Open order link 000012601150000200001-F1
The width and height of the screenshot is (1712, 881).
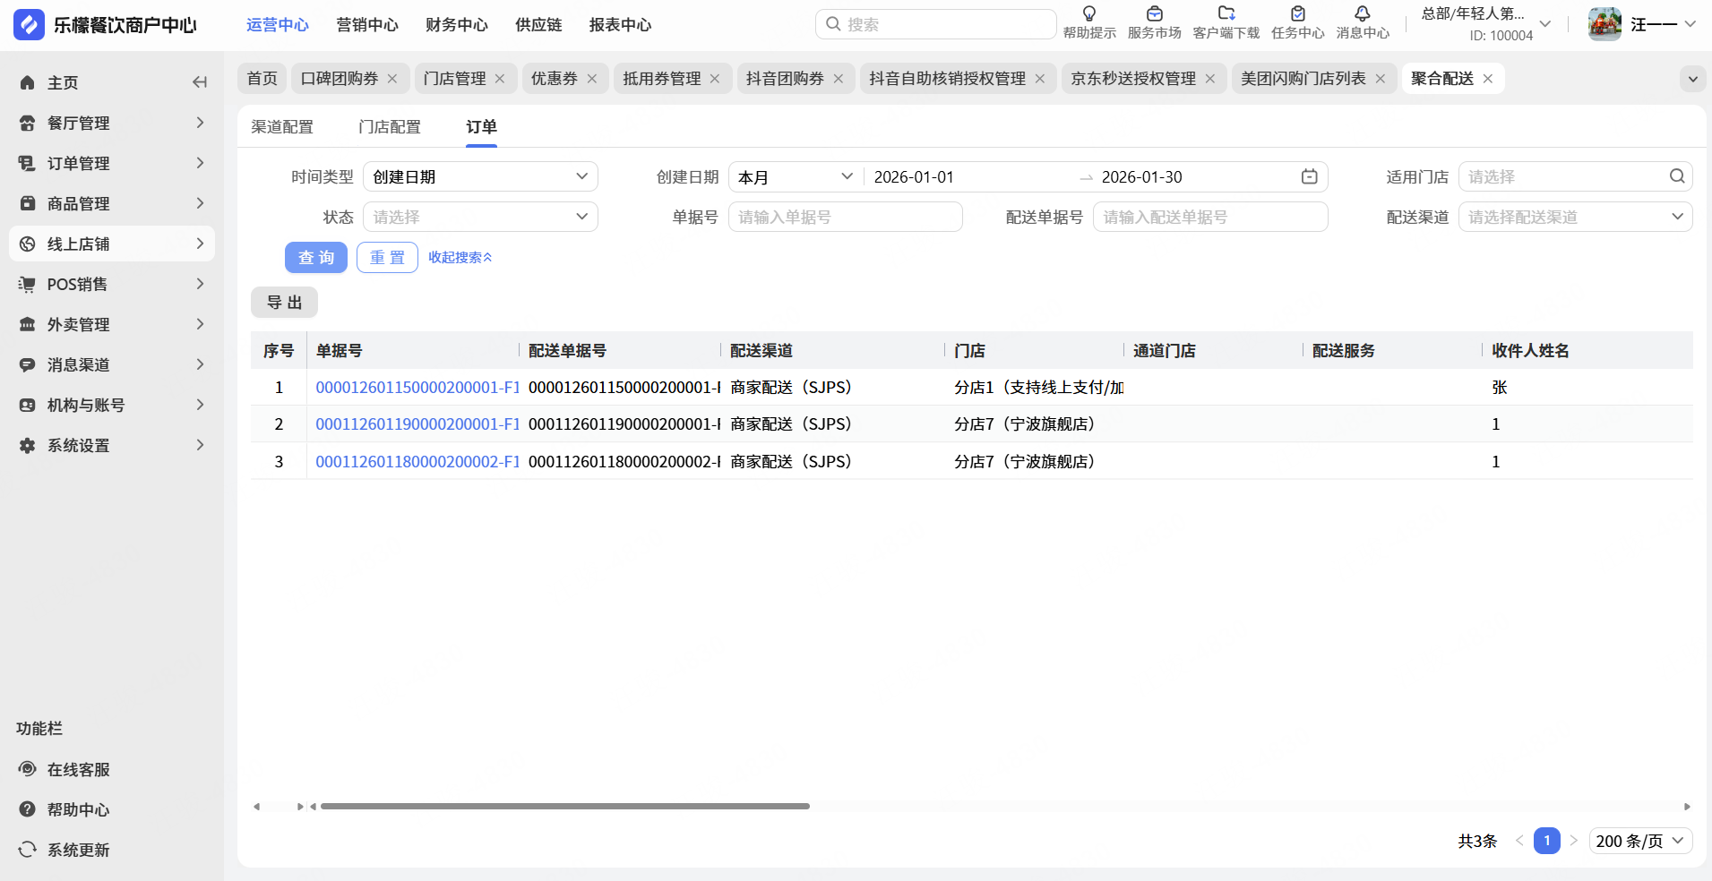coord(417,388)
